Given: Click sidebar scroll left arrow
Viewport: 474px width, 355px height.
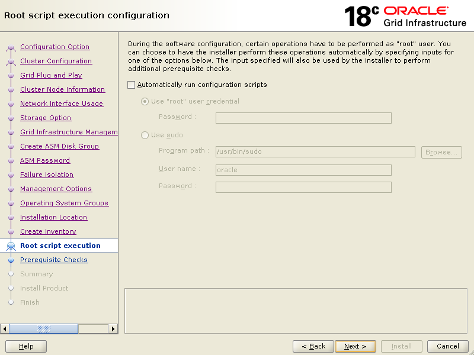Looking at the screenshot, I should [5, 329].
